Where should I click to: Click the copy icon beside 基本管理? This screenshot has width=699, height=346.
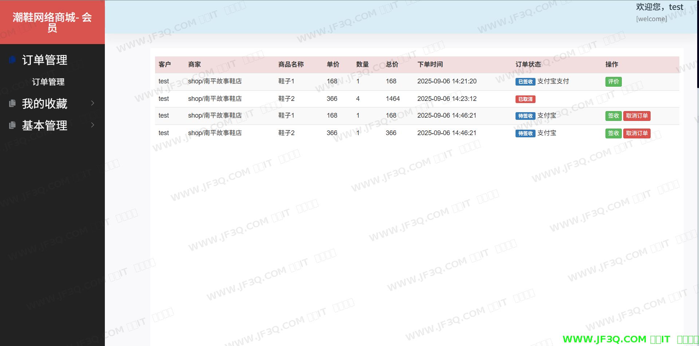pos(12,125)
